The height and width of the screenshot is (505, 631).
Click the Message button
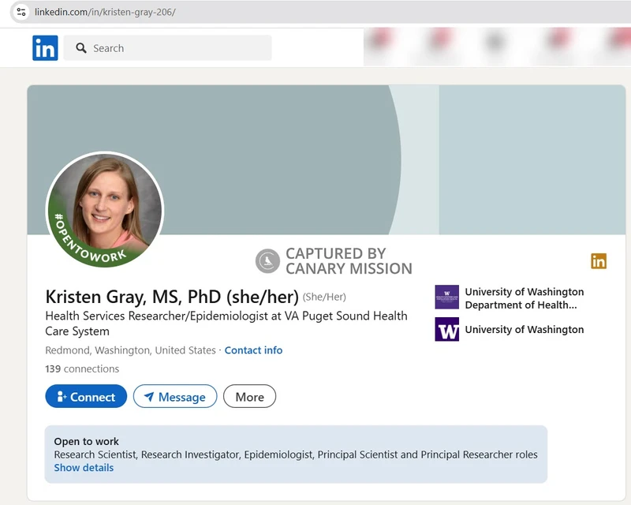pos(175,396)
